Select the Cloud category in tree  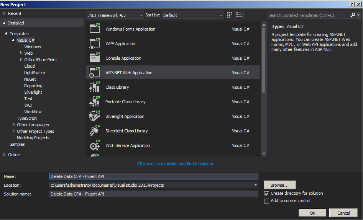coord(30,66)
